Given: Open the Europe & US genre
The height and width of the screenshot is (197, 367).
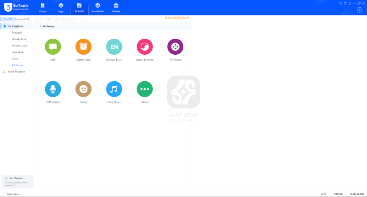Looking at the screenshot, I should (x=114, y=47).
